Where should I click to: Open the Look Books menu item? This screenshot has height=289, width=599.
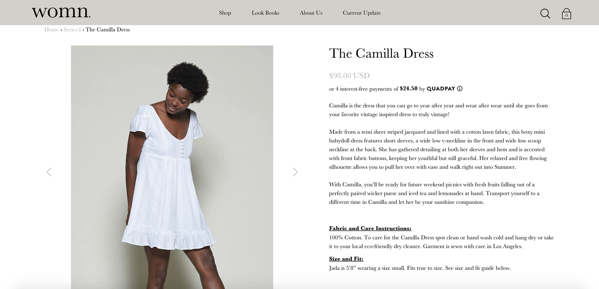click(265, 13)
